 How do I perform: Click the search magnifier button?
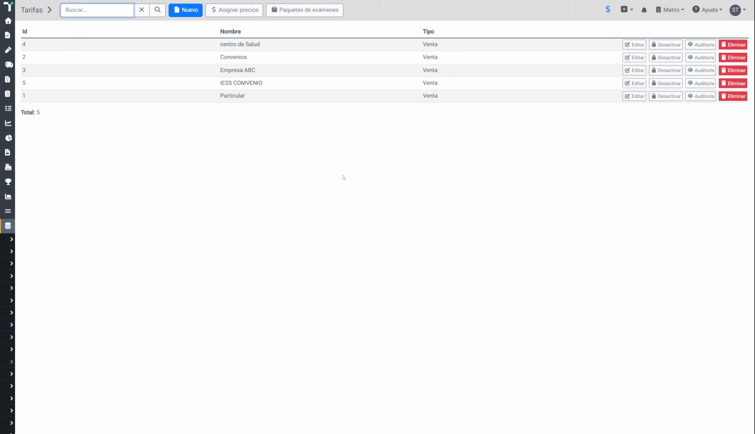(x=157, y=10)
